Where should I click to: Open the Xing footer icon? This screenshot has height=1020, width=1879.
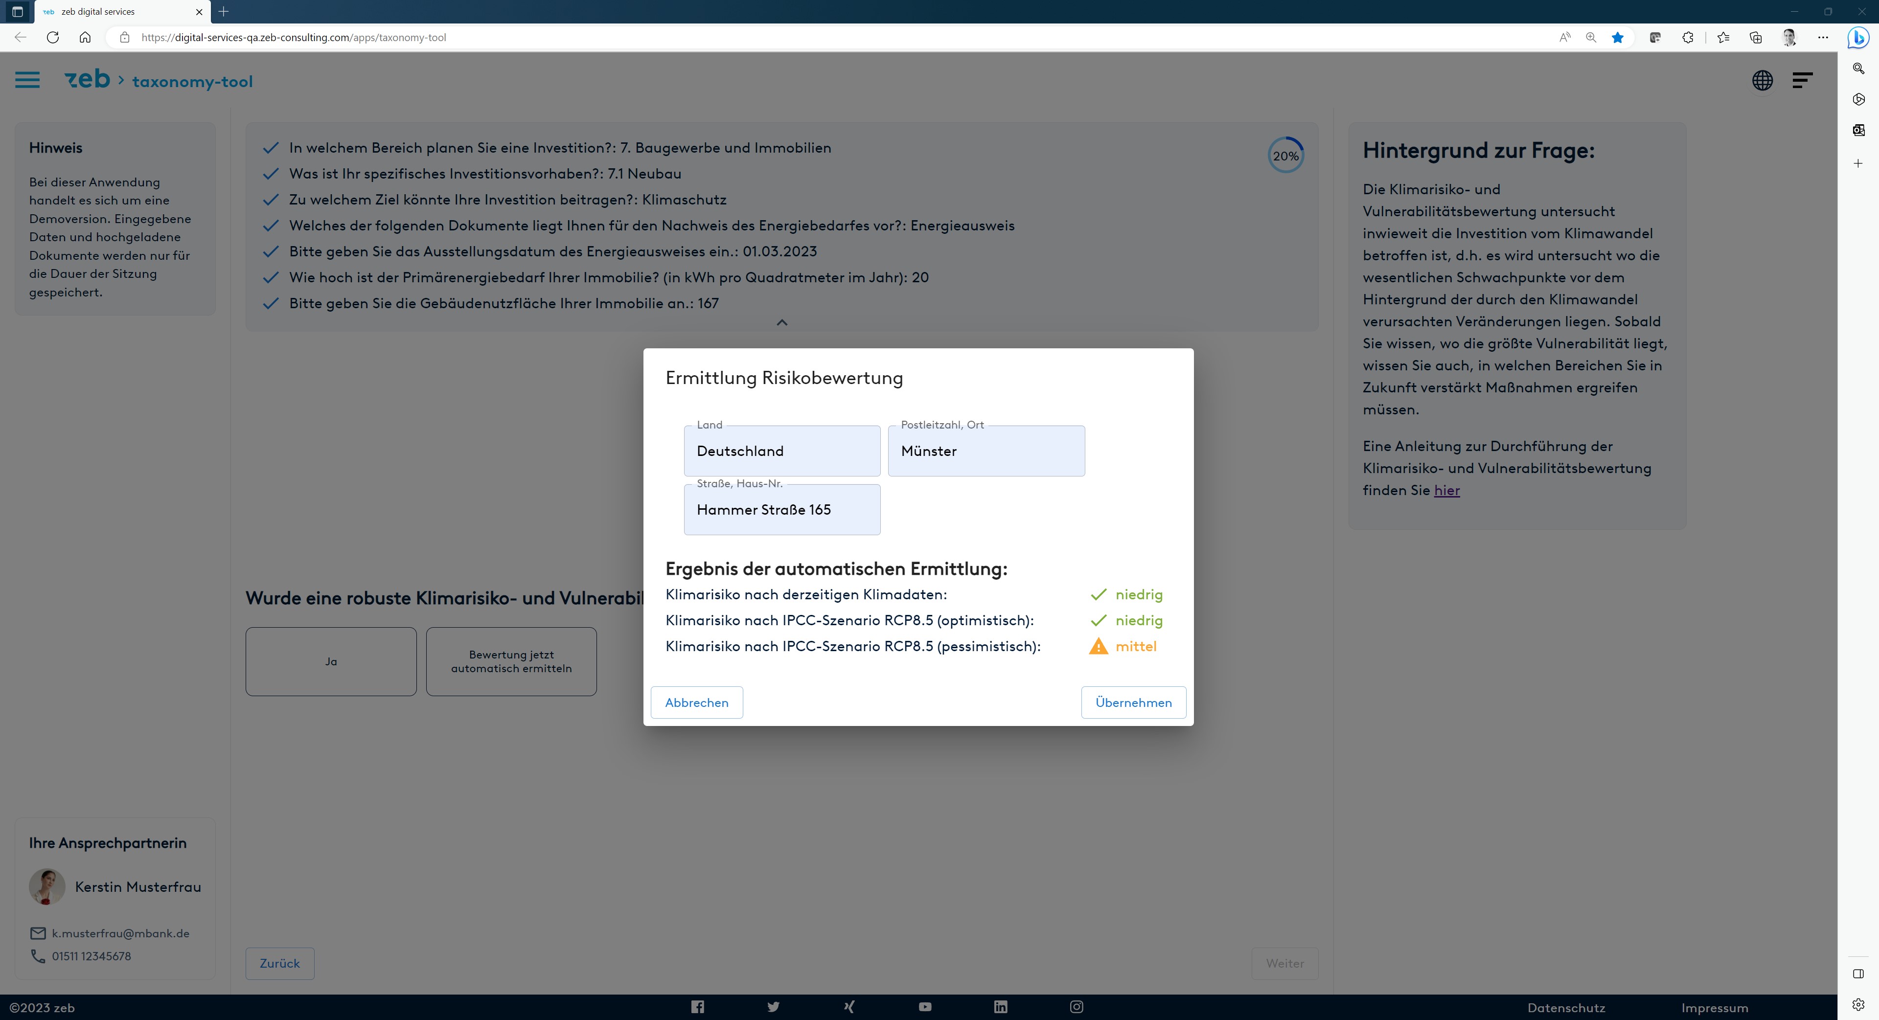(849, 1007)
